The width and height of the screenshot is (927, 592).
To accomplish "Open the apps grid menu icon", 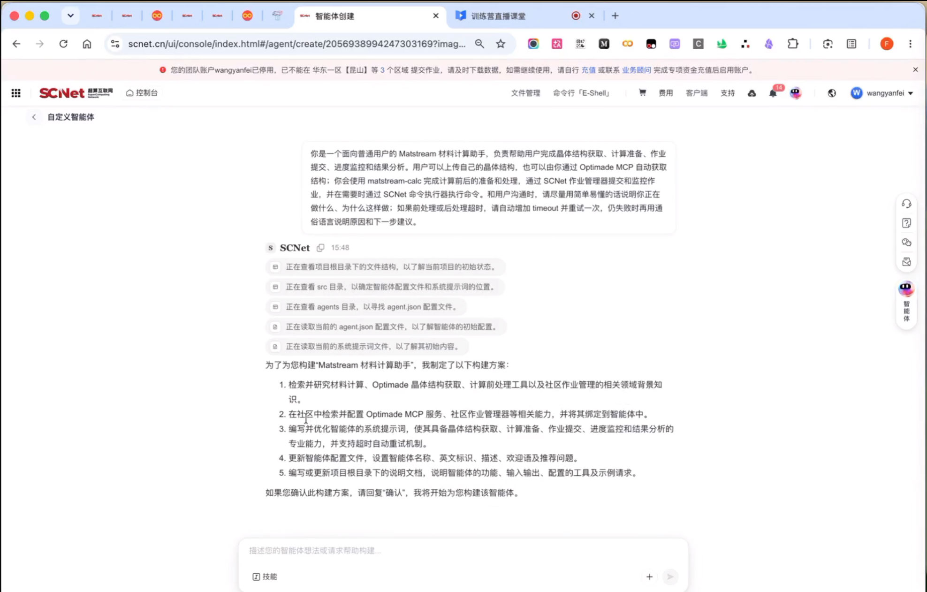I will pos(16,93).
